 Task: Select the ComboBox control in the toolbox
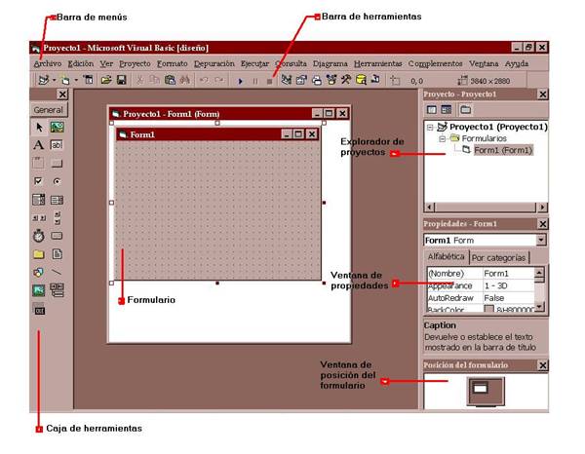click(39, 200)
